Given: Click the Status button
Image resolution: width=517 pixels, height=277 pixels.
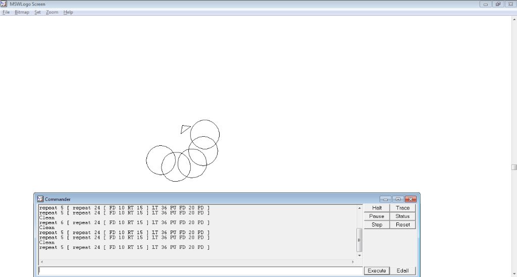Looking at the screenshot, I should click(402, 216).
